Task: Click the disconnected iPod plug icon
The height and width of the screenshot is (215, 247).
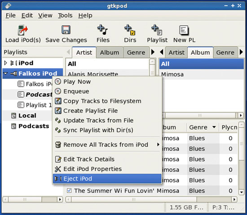Action: [14, 63]
